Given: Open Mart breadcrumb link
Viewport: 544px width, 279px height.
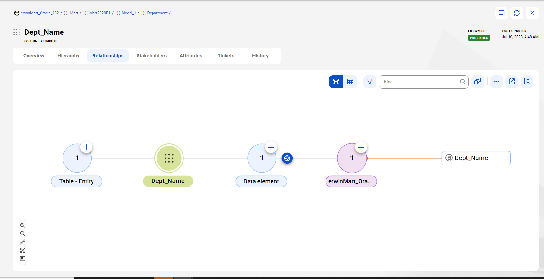Looking at the screenshot, I should pos(74,13).
